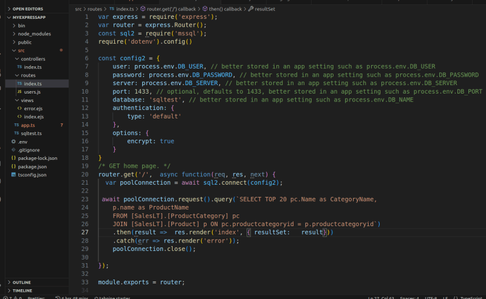The image size is (486, 299).
Task: Click the '.catch' call on line 28
Action: (124, 241)
